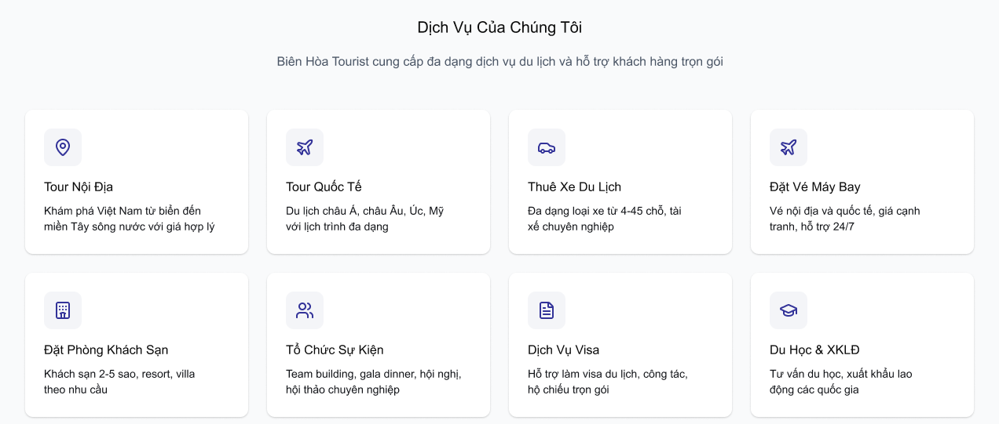The image size is (999, 424).
Task: Open the Đặt Phòng Khách Sạn title
Action: point(106,350)
